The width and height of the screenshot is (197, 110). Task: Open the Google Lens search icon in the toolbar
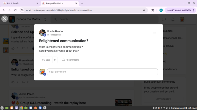[152, 10]
